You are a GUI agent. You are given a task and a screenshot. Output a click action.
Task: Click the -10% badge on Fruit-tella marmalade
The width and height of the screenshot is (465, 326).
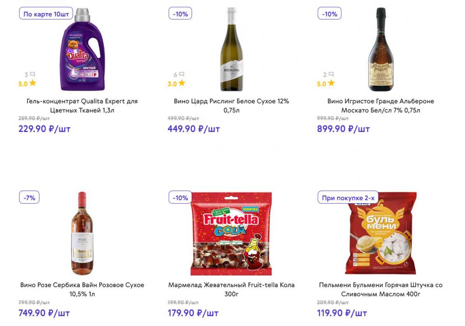click(180, 198)
